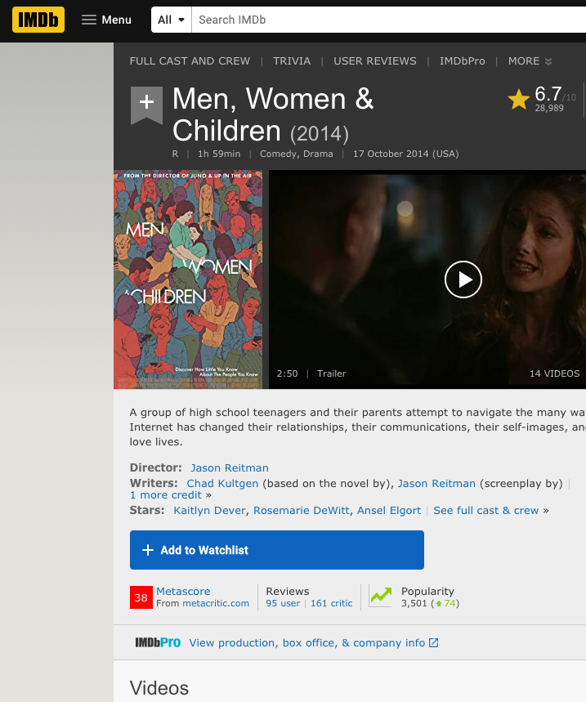Focus the Search IMDb field

pos(388,20)
